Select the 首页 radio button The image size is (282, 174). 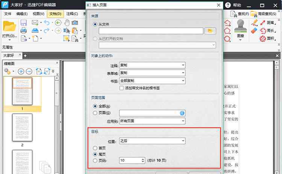(x=95, y=148)
